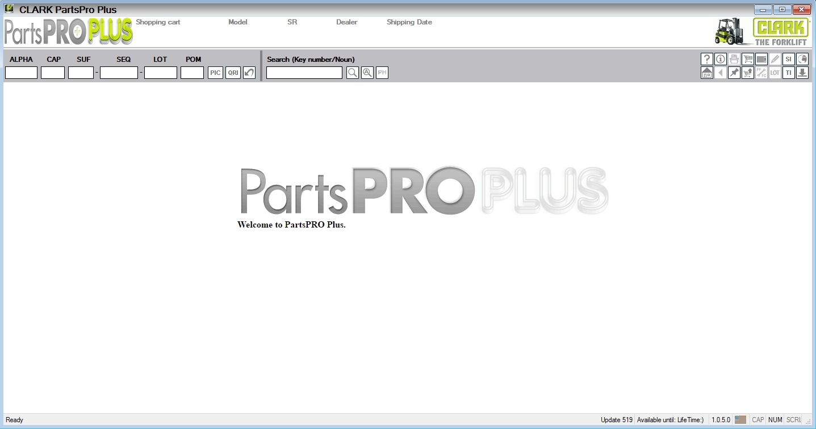This screenshot has width=816, height=429.
Task: Click the CAP status bar indicator
Action: tap(758, 420)
